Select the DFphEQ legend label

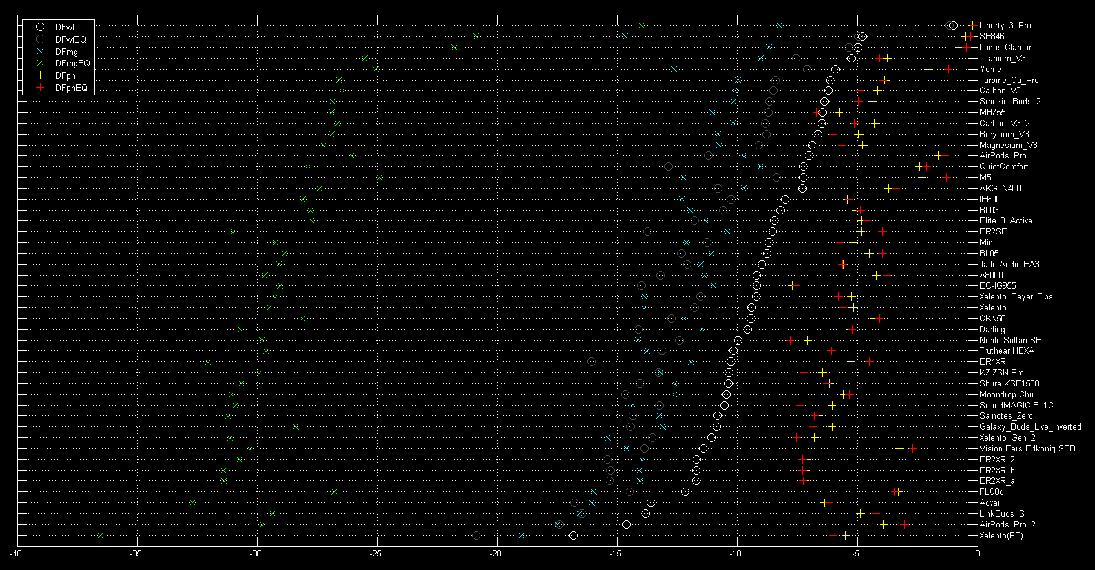[x=72, y=88]
